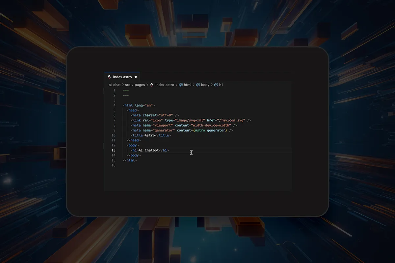Select line number 7 in the gutter
This screenshot has width=395, height=263.
[114, 120]
